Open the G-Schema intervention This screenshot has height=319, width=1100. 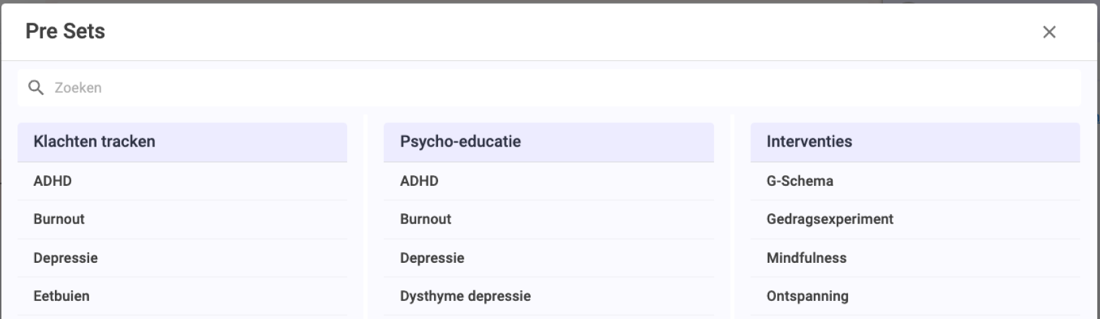click(x=915, y=181)
